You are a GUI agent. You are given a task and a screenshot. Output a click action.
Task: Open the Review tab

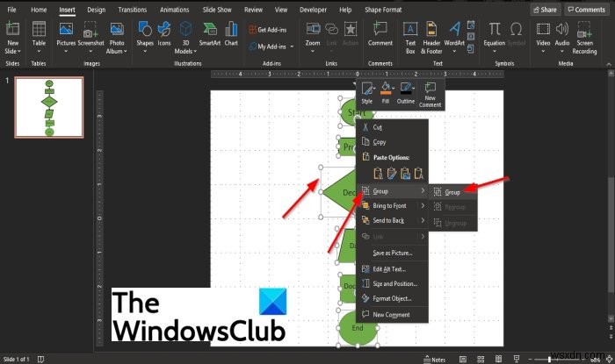click(x=253, y=10)
